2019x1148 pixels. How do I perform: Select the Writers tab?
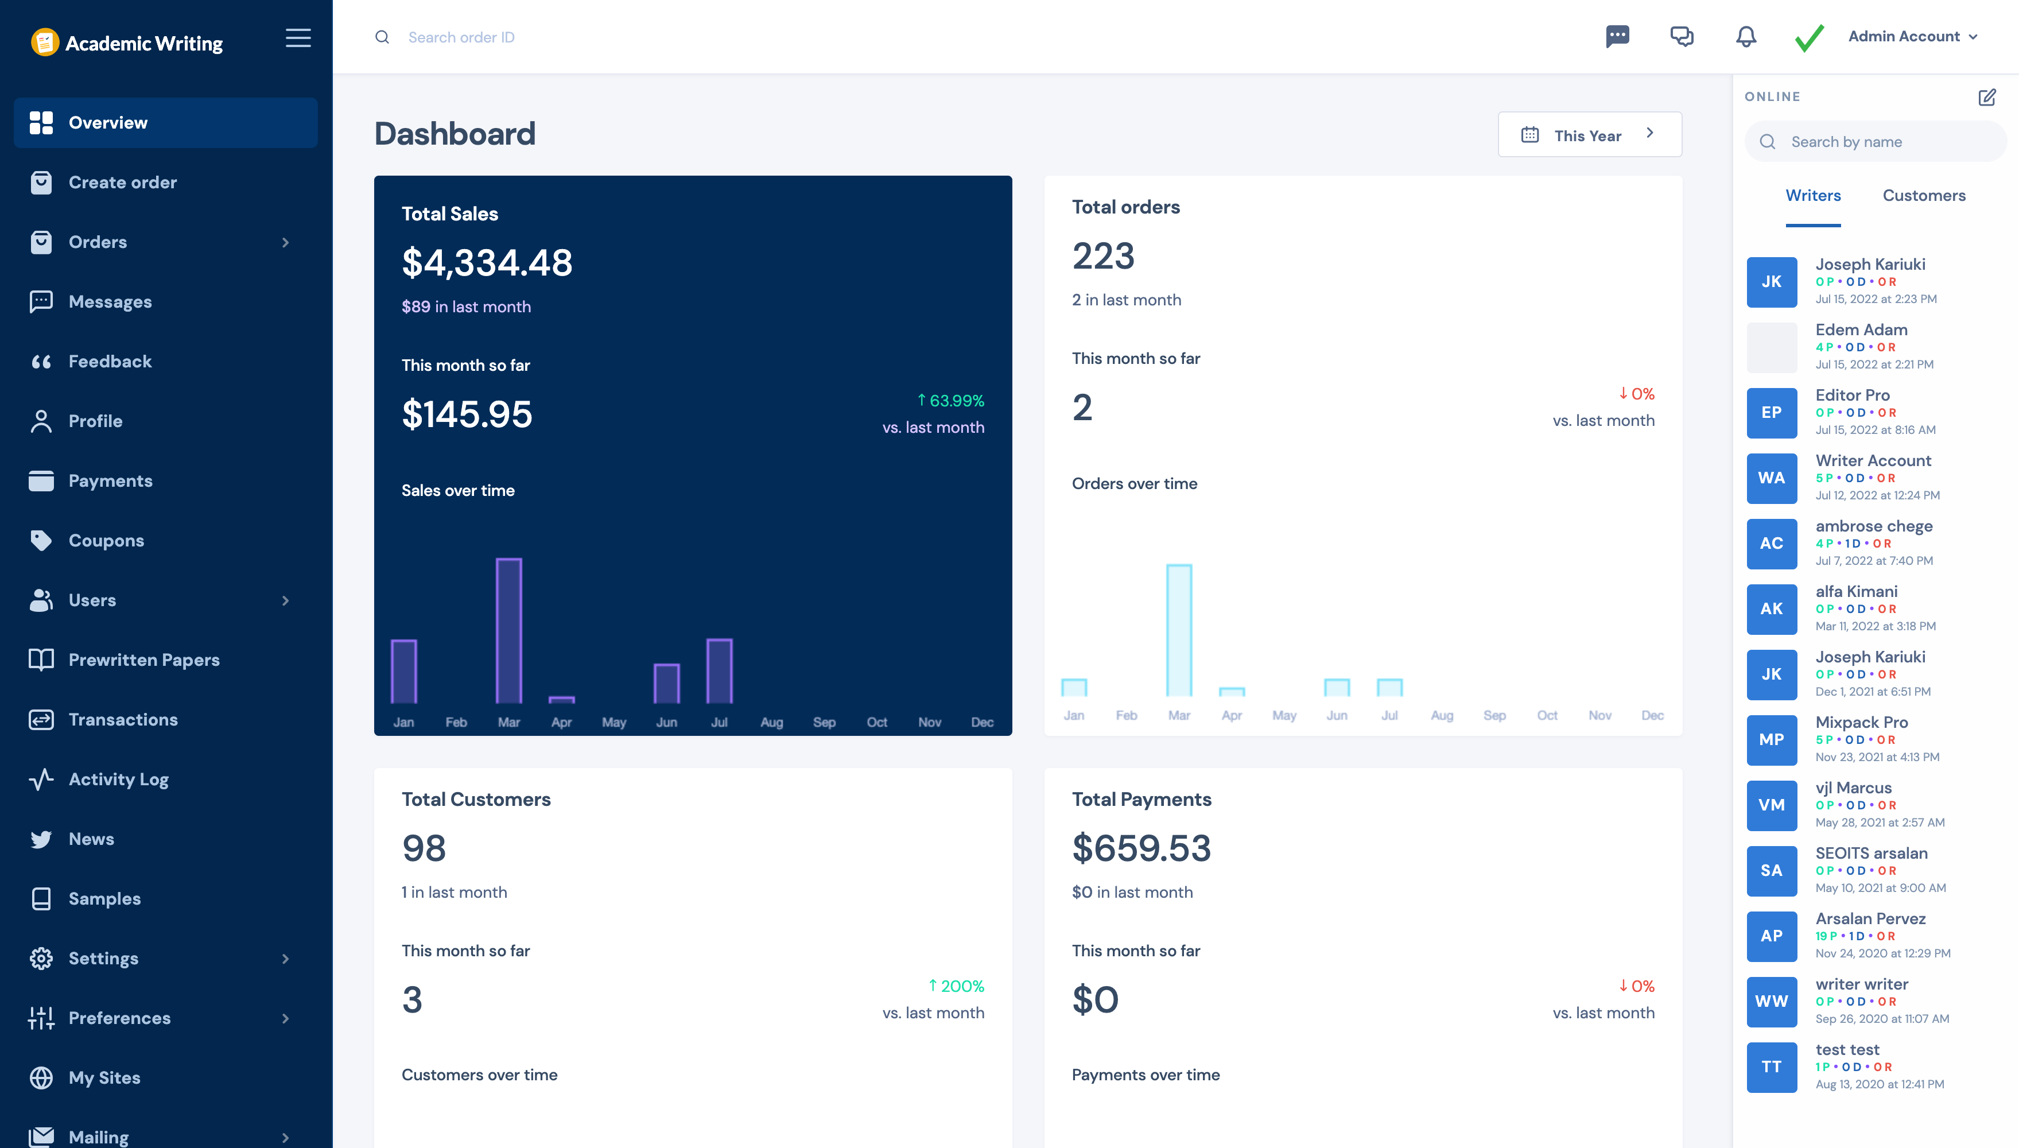click(1813, 195)
